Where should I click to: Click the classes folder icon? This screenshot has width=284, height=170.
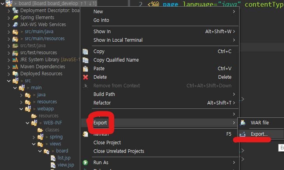pos(40,130)
